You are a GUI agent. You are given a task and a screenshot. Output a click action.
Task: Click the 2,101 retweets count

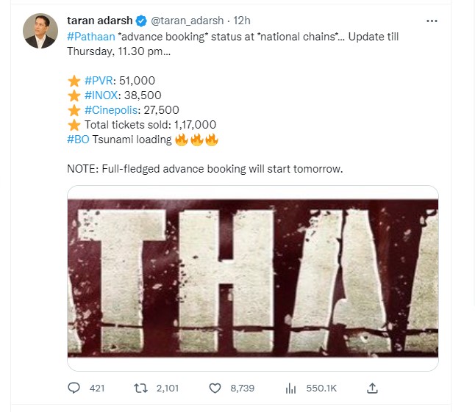click(x=168, y=387)
